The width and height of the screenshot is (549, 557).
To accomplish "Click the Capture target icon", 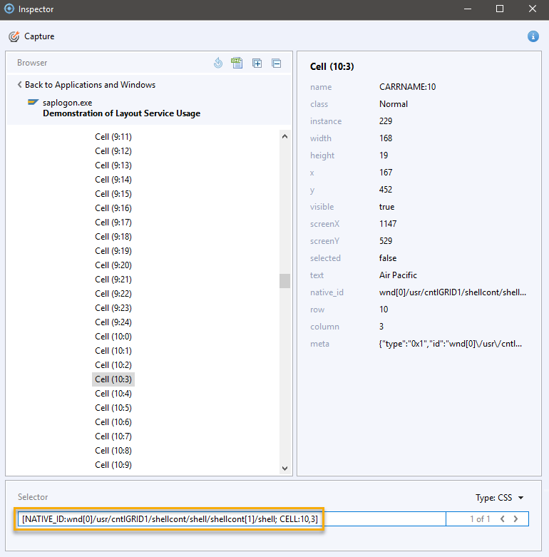I will coord(14,36).
